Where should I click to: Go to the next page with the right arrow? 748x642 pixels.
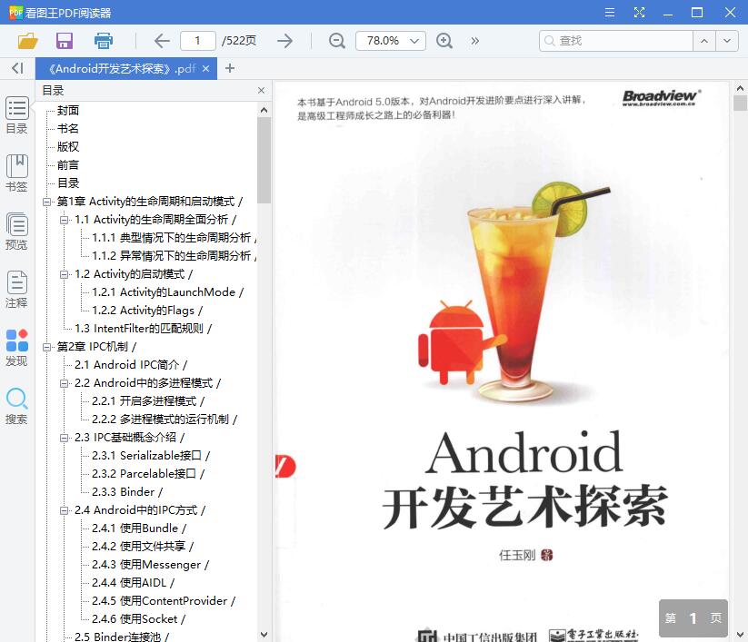pyautogui.click(x=284, y=41)
